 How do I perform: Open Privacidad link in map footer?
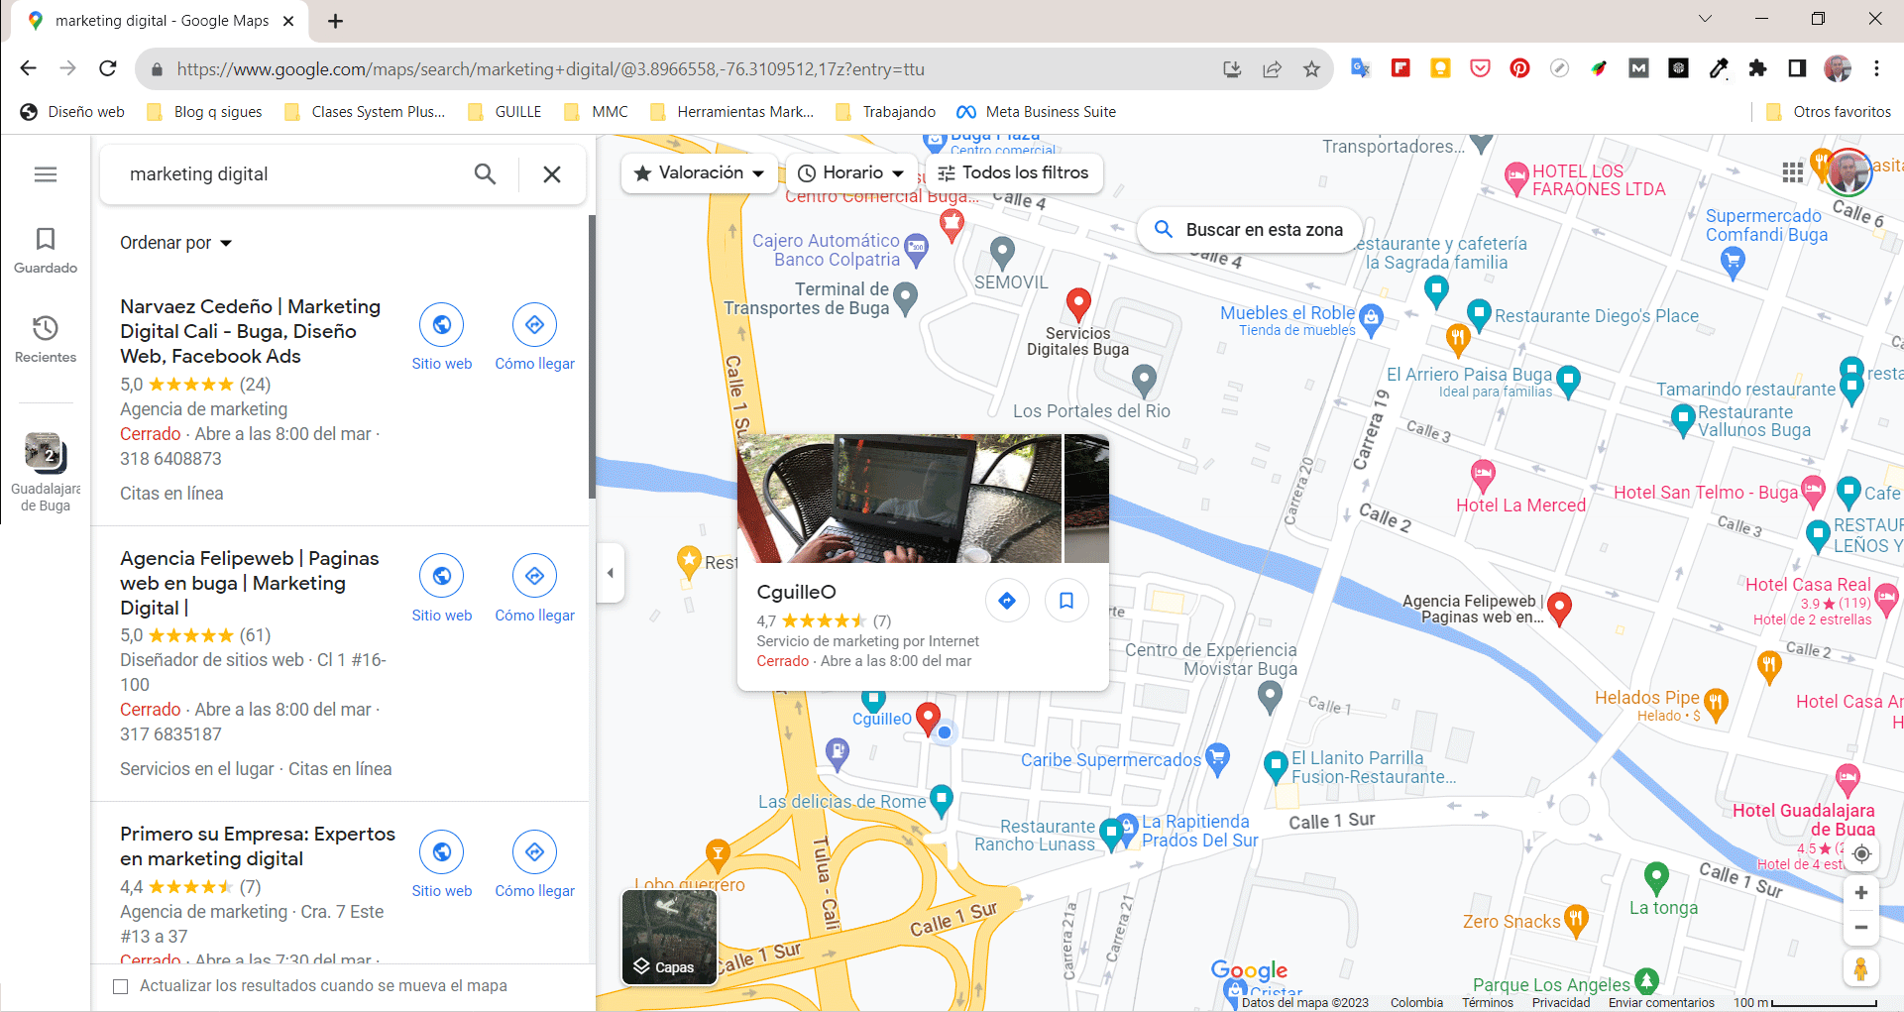[x=1561, y=1003]
